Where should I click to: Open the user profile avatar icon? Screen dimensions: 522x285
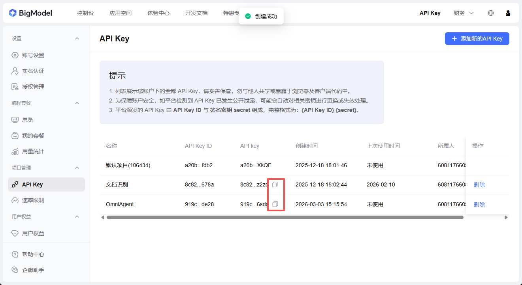[508, 13]
